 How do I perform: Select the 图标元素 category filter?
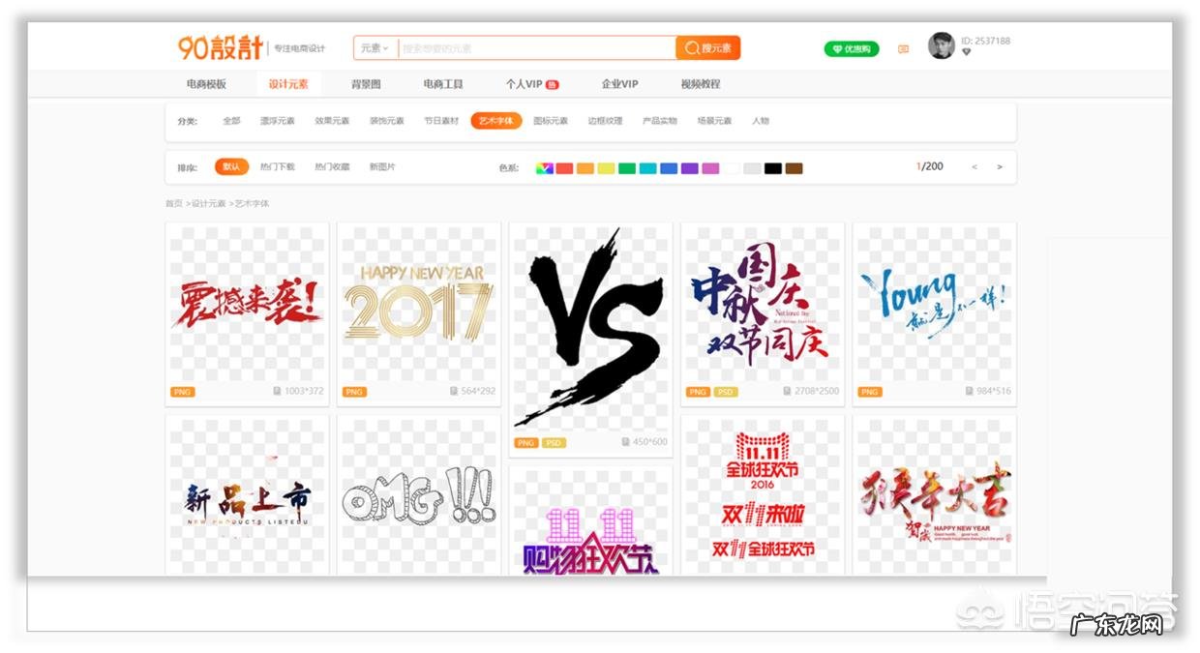[551, 121]
